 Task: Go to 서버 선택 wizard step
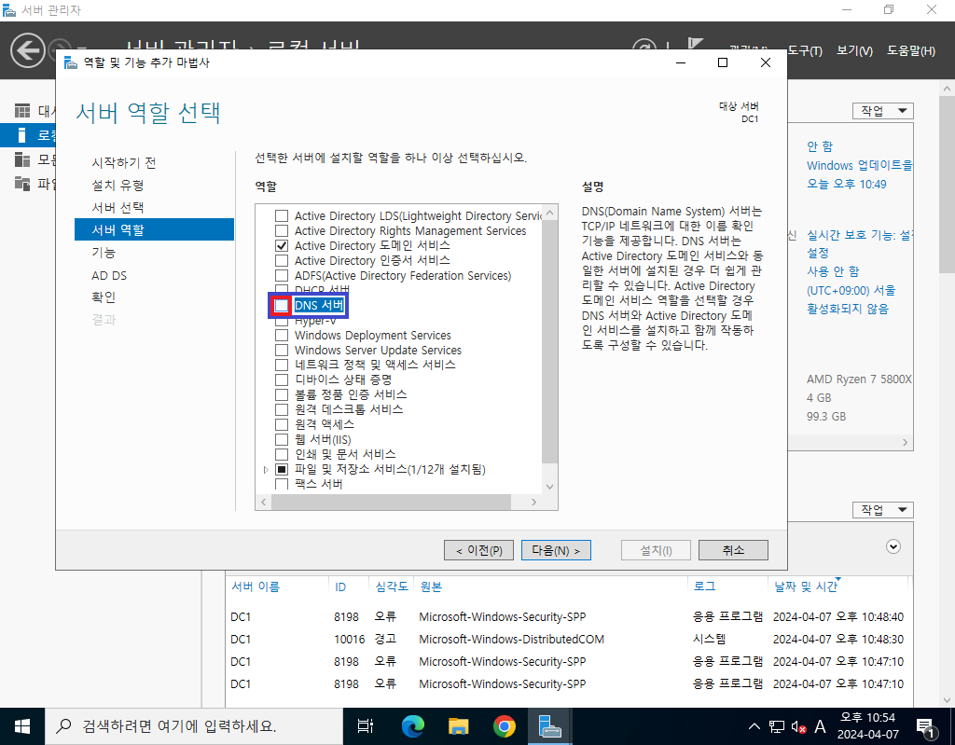point(118,208)
